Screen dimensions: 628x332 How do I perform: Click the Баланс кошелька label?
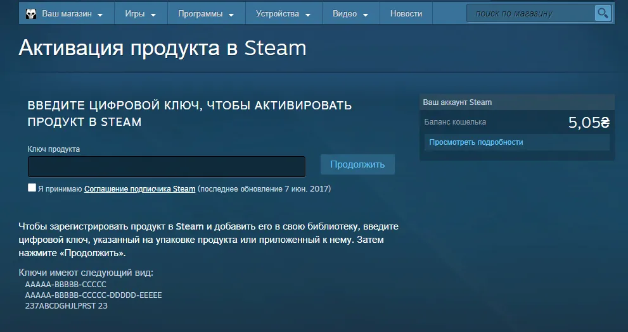pos(455,122)
